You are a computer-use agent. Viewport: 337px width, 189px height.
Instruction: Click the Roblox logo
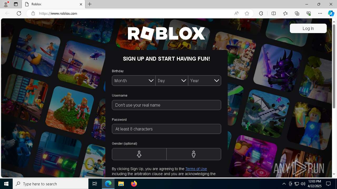(x=166, y=34)
